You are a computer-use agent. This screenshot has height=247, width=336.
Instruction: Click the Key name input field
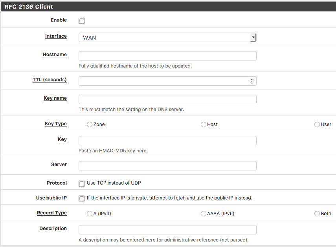[x=167, y=99]
